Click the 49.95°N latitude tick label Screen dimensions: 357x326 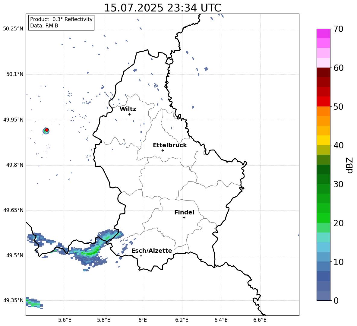click(x=13, y=120)
